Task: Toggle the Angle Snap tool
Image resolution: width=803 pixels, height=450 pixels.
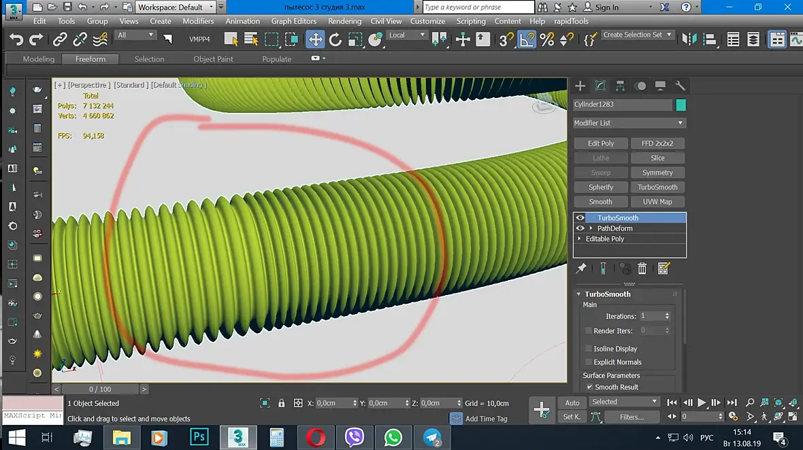Action: coord(527,39)
